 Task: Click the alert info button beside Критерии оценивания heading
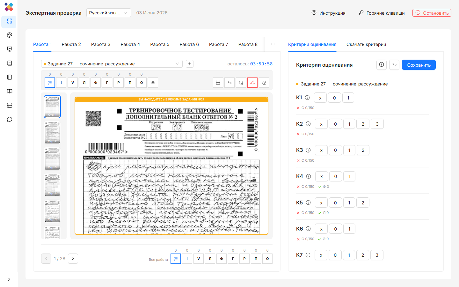click(382, 65)
